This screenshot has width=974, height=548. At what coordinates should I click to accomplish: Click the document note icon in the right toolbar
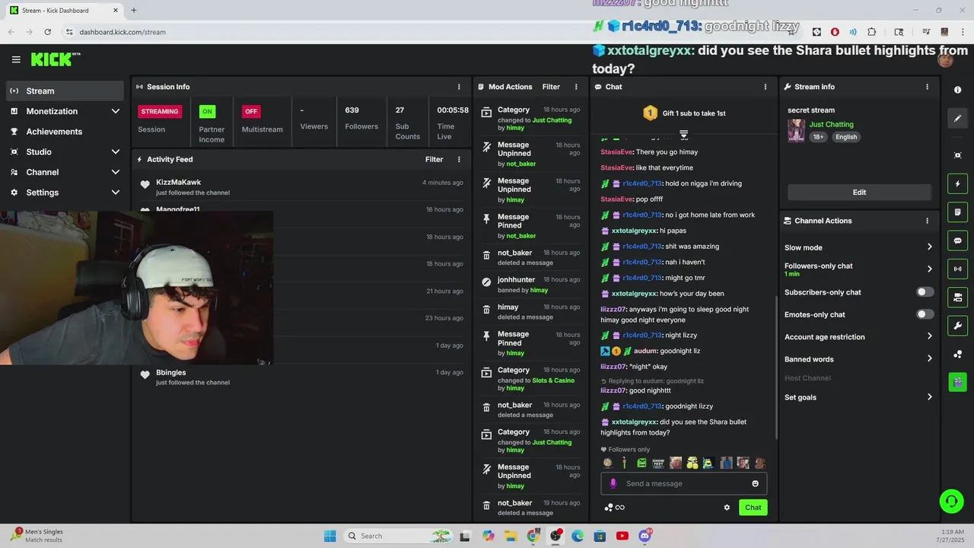(x=957, y=212)
